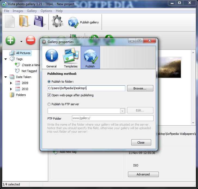Click the ISO label
198x189 pixels.
pos(136,165)
